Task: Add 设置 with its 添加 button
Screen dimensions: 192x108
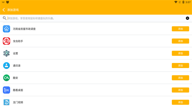Action: point(180,53)
